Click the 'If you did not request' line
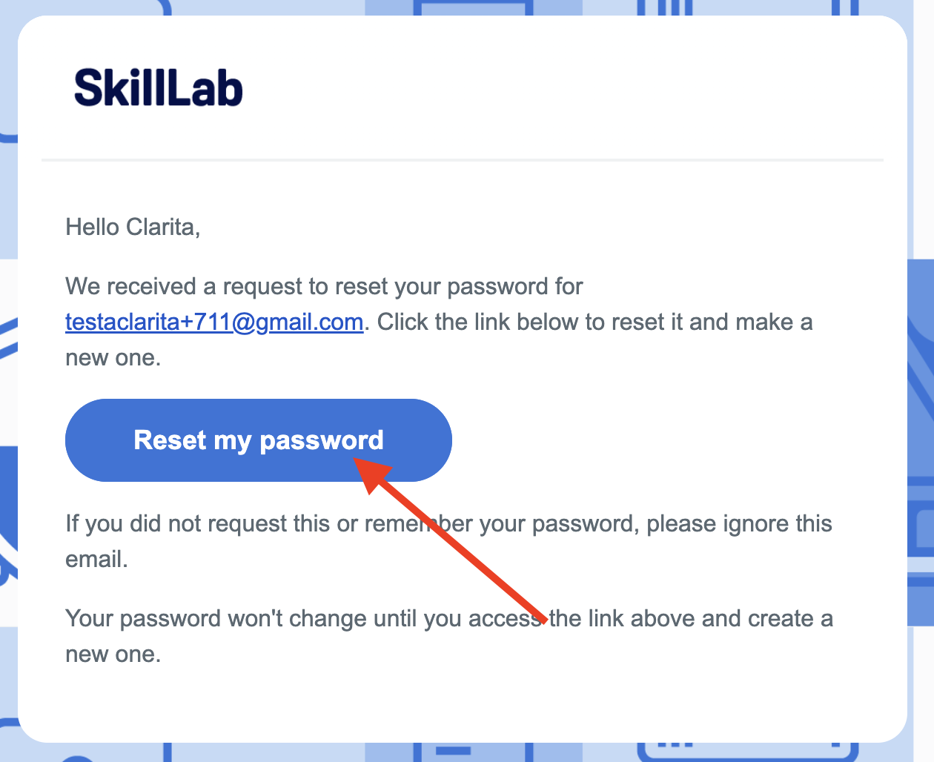 pyautogui.click(x=448, y=524)
